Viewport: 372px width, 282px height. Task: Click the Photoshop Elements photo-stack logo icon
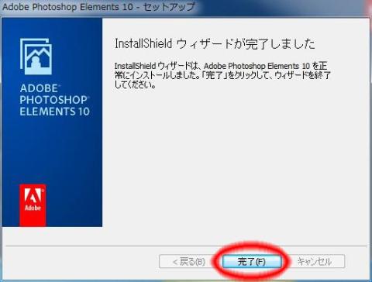36,57
